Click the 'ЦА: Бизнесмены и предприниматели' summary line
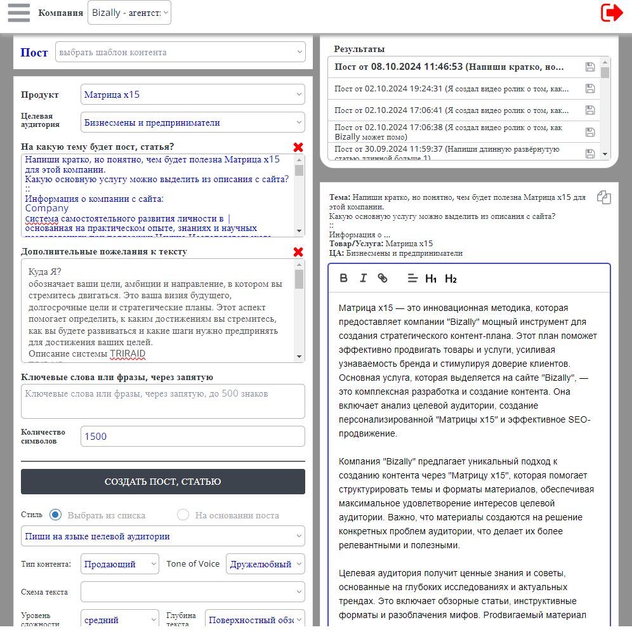 pyautogui.click(x=396, y=253)
